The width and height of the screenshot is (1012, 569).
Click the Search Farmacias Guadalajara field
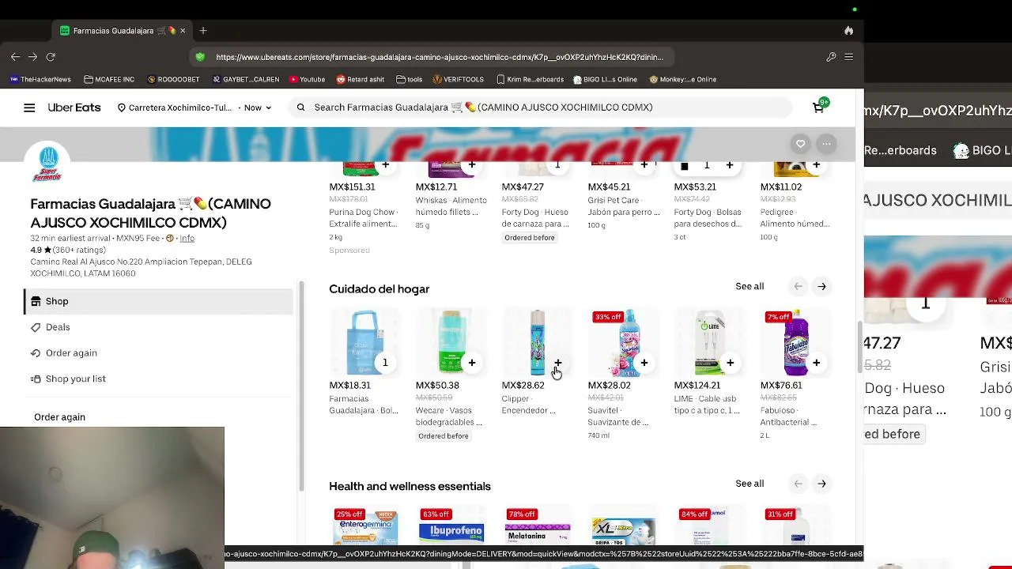pyautogui.click(x=542, y=107)
